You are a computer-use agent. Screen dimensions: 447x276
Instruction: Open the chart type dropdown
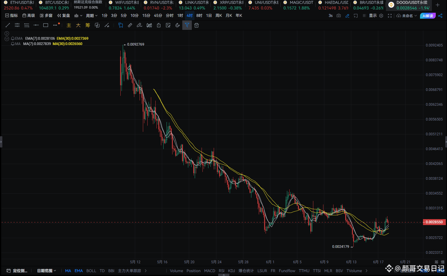click(78, 16)
